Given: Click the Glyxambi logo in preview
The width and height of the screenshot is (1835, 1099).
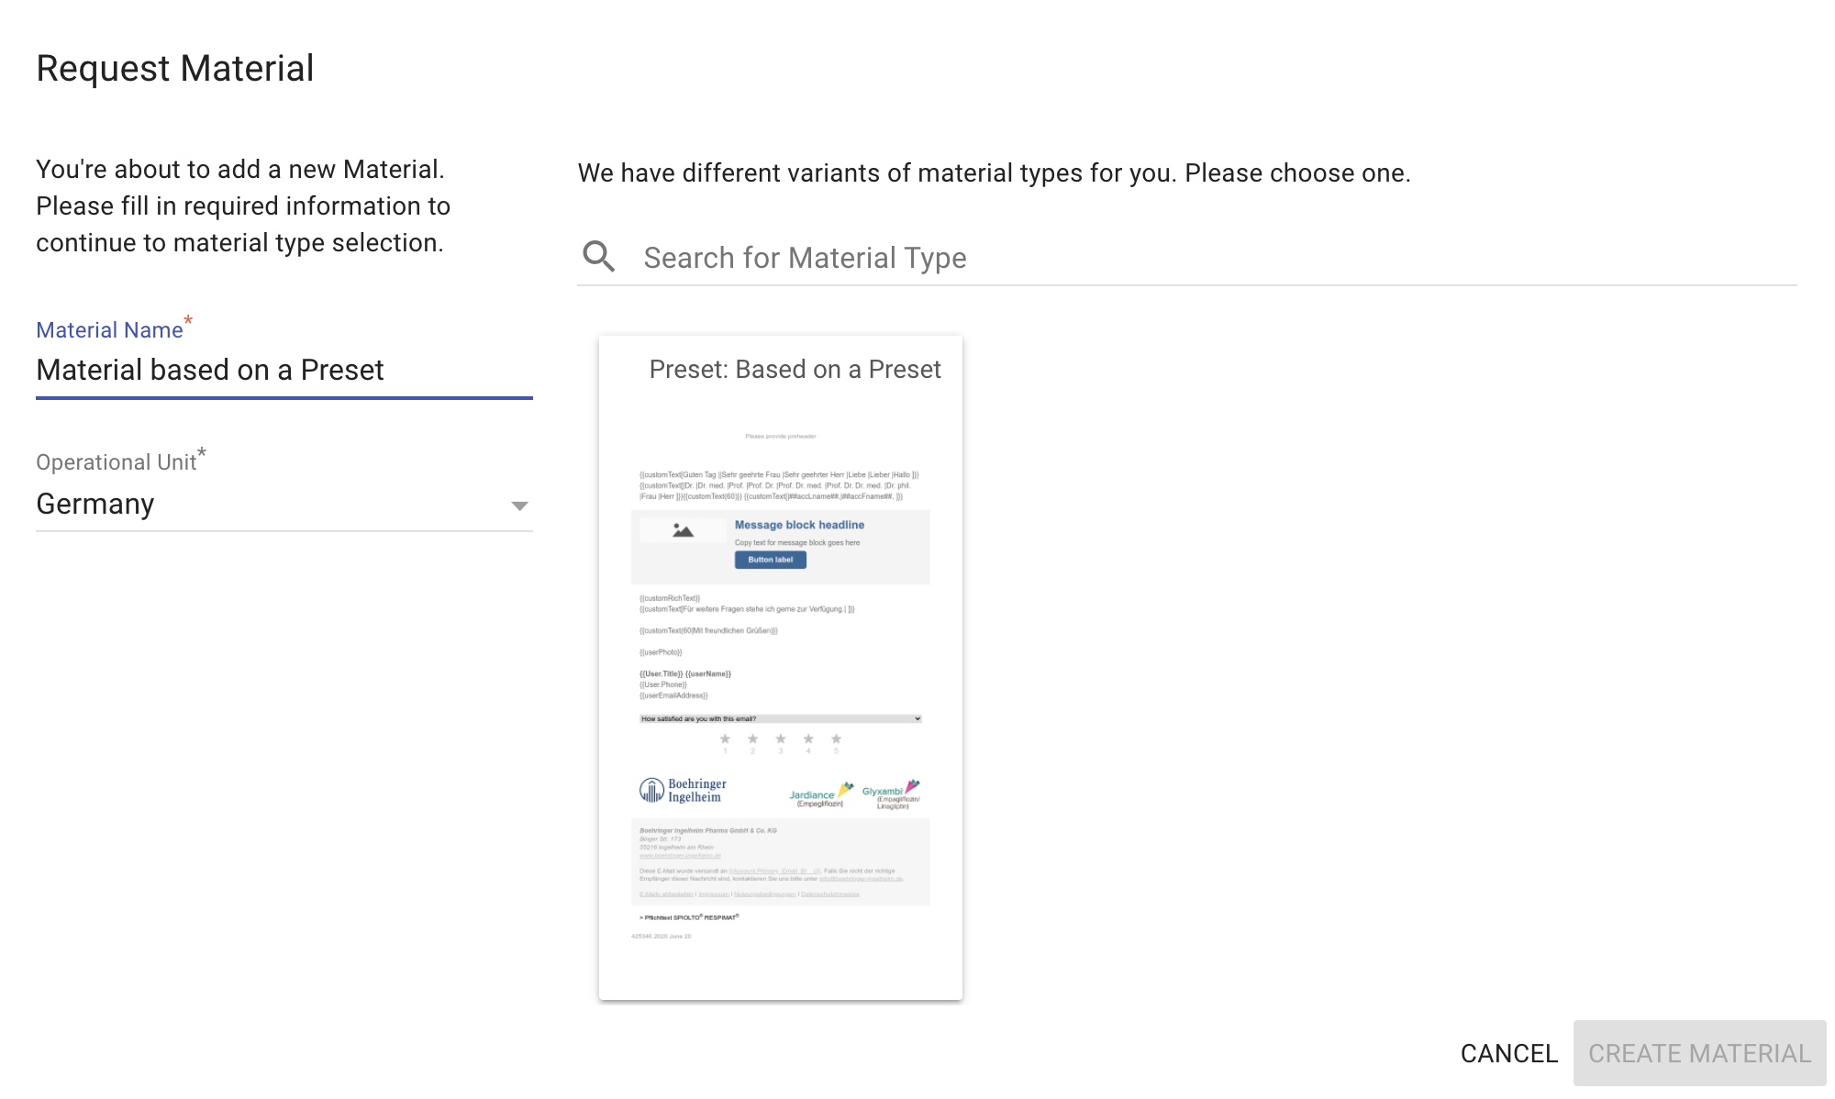Looking at the screenshot, I should [x=891, y=794].
